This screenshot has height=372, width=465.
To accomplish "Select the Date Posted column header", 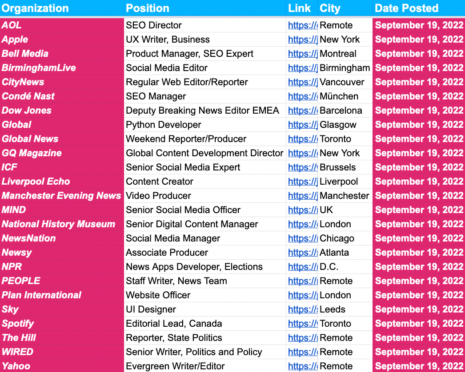I will click(419, 8).
